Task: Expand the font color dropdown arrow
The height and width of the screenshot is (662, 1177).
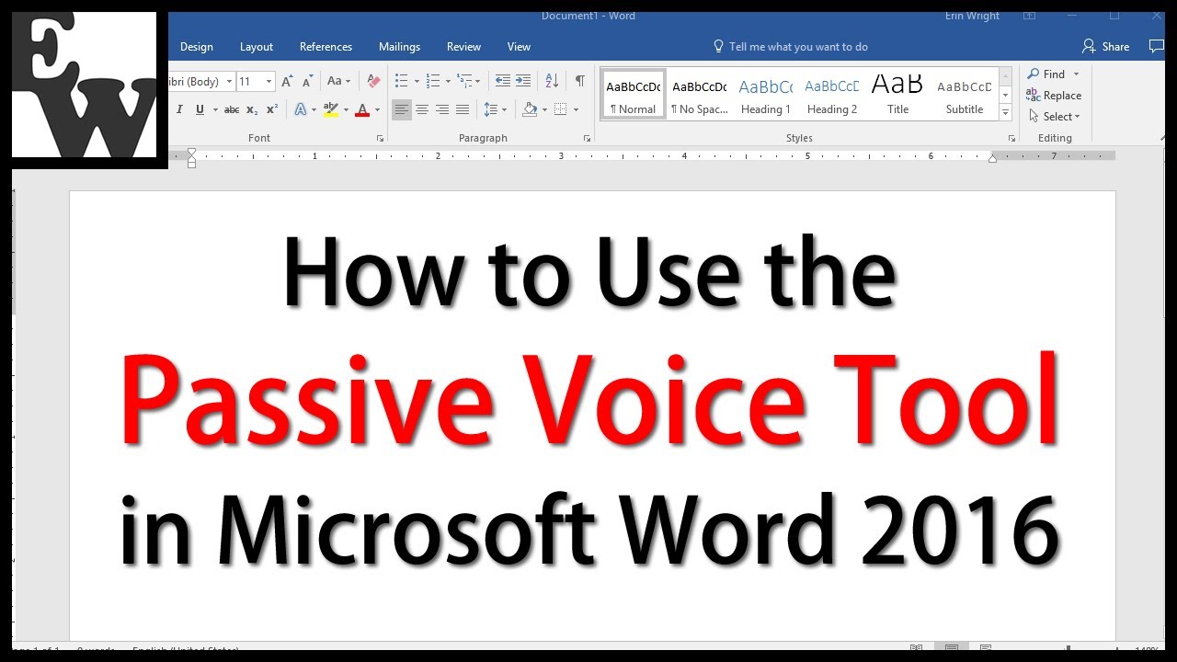Action: (x=377, y=109)
